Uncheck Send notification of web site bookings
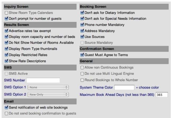The height and width of the screenshot is (118, 174). 6,107
